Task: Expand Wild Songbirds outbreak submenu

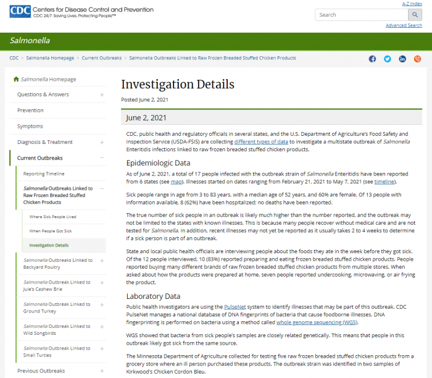Action: point(102,327)
